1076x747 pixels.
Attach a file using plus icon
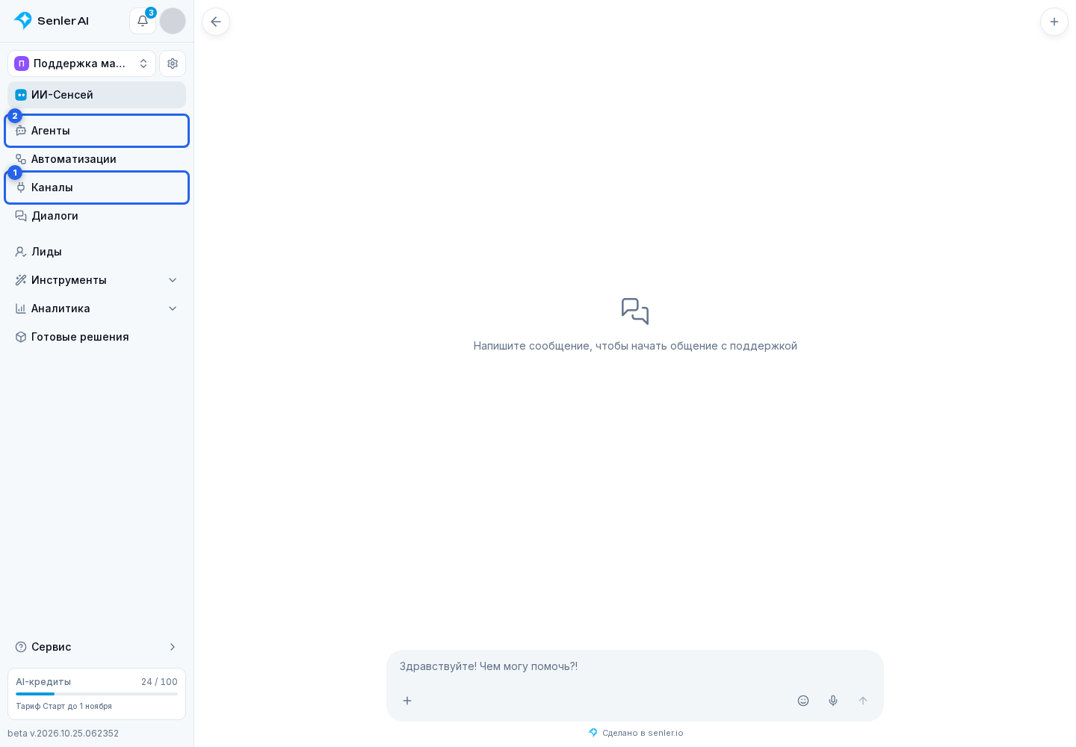[x=407, y=701]
